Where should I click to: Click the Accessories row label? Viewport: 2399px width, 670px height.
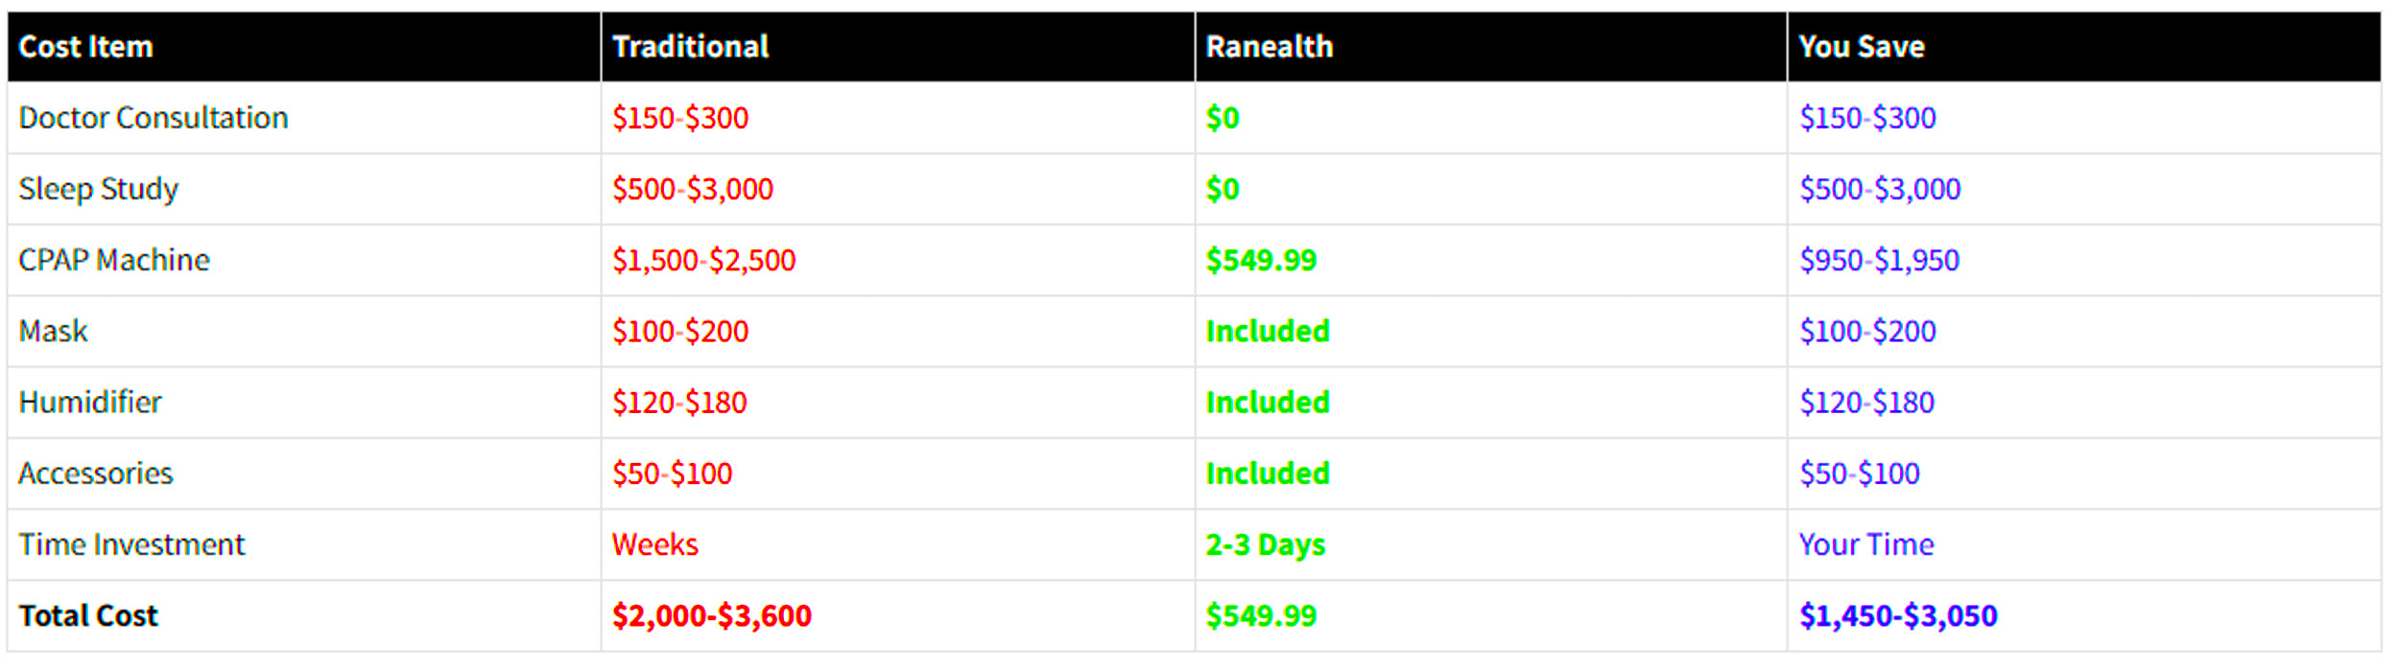click(x=96, y=474)
